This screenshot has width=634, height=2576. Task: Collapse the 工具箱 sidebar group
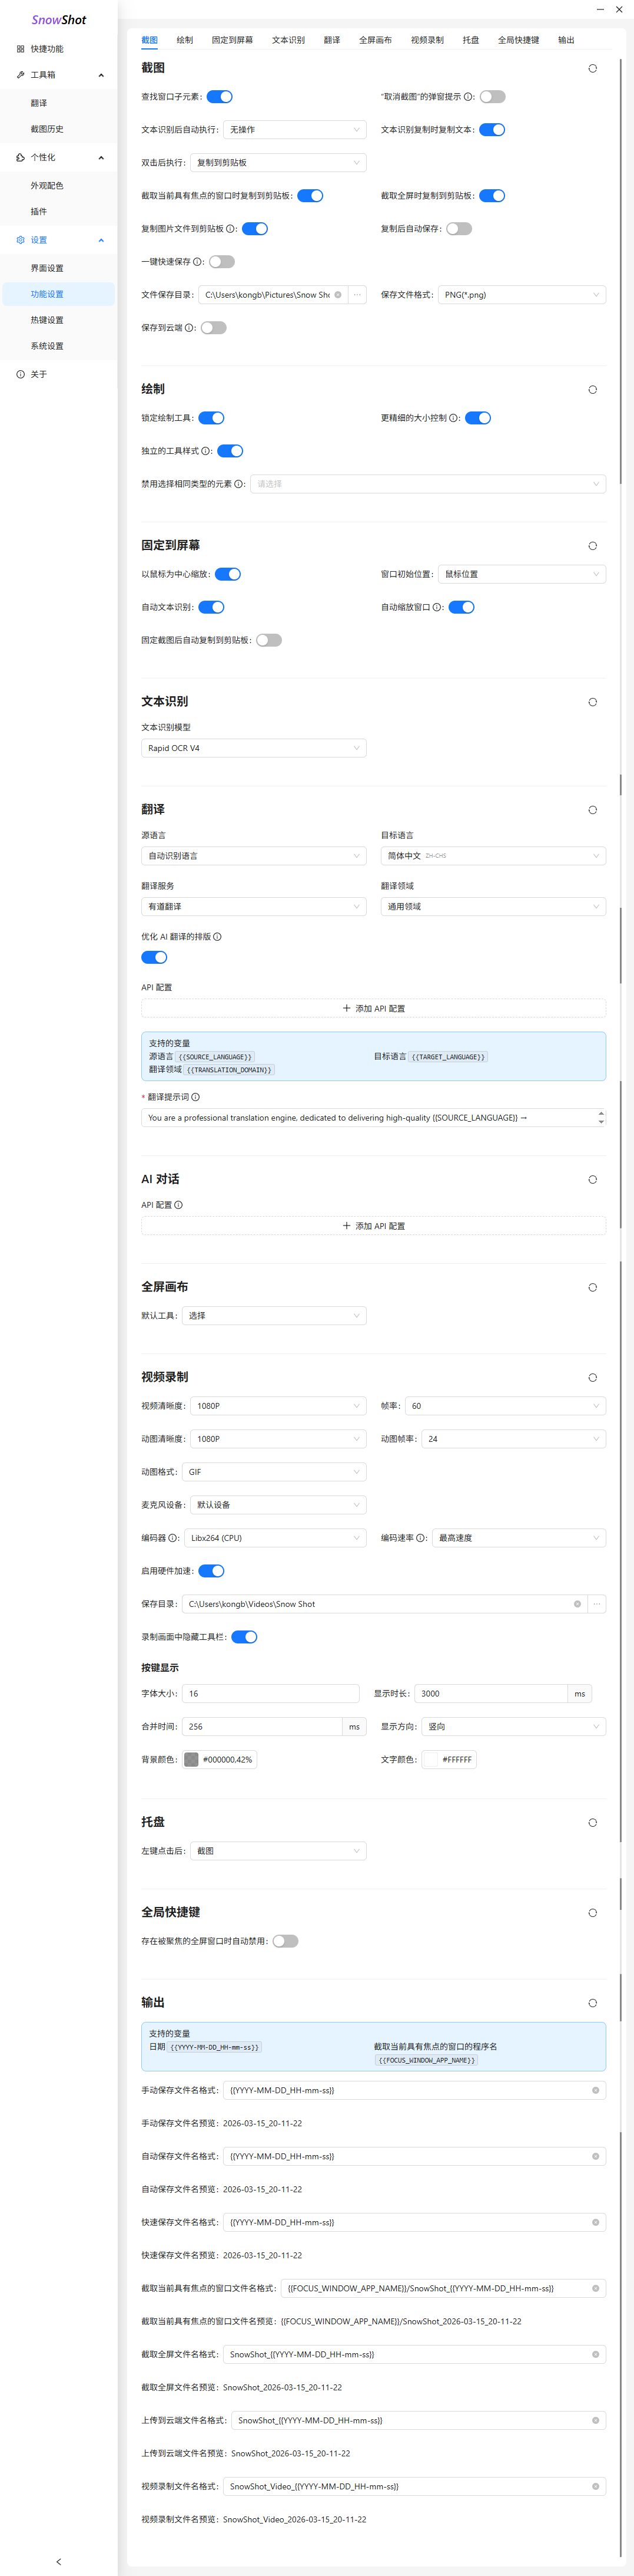pos(101,75)
